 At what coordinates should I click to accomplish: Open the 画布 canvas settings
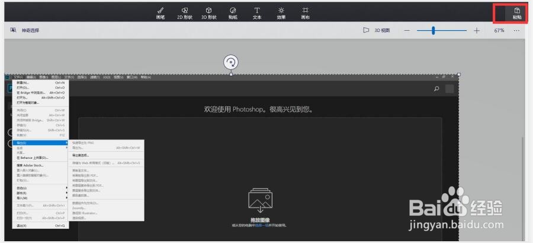point(305,13)
